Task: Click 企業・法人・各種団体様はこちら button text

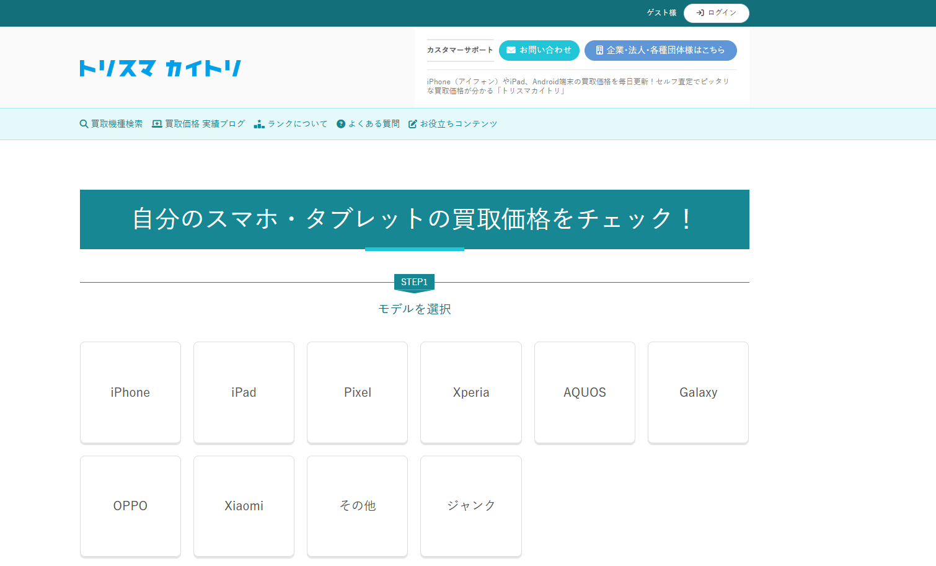Action: [x=665, y=50]
